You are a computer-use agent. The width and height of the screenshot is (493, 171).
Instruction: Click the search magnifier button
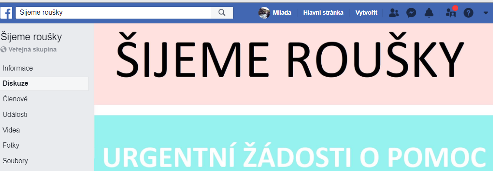click(222, 13)
